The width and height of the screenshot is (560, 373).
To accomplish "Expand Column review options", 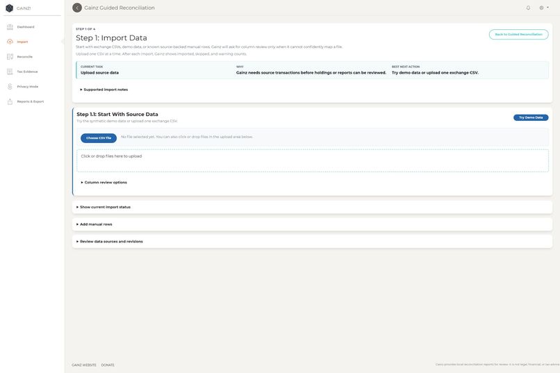I will pyautogui.click(x=104, y=183).
